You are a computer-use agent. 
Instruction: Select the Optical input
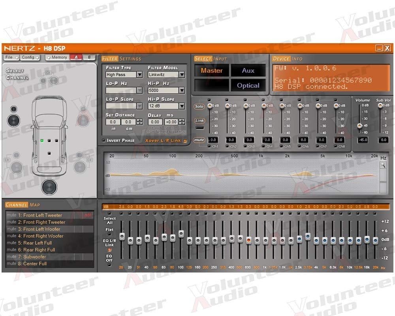click(248, 85)
